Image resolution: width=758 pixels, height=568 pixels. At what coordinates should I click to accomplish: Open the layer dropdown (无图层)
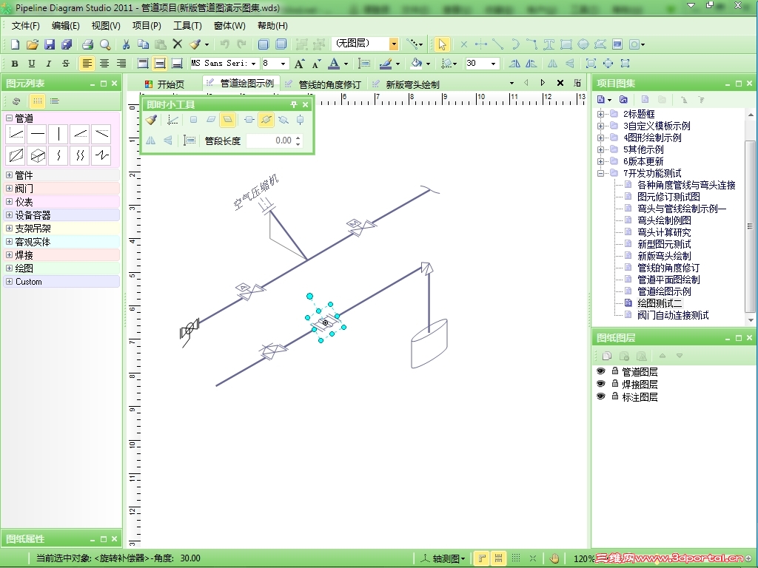(394, 44)
